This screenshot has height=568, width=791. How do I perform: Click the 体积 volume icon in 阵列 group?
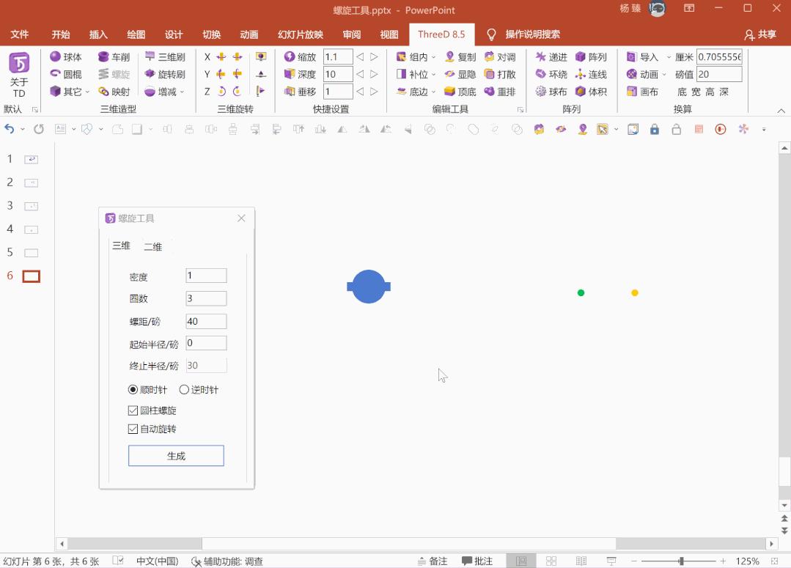point(592,91)
